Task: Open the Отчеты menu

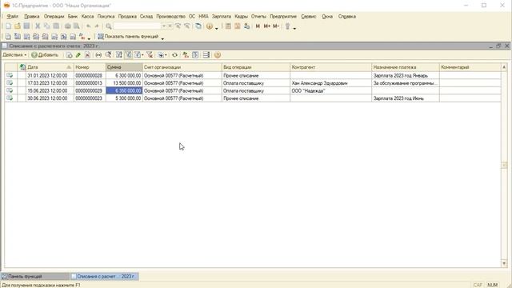Action: click(x=258, y=16)
